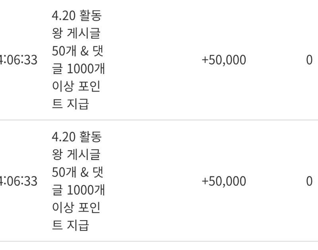The image size is (318, 250).
Task: Select the +50,000 amount in the first row
Action: coord(224,61)
